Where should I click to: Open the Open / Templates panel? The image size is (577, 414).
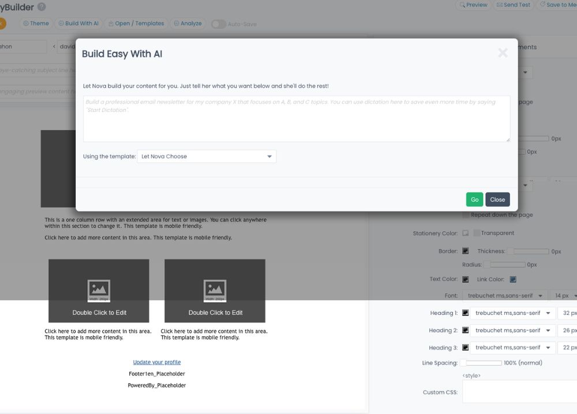136,23
